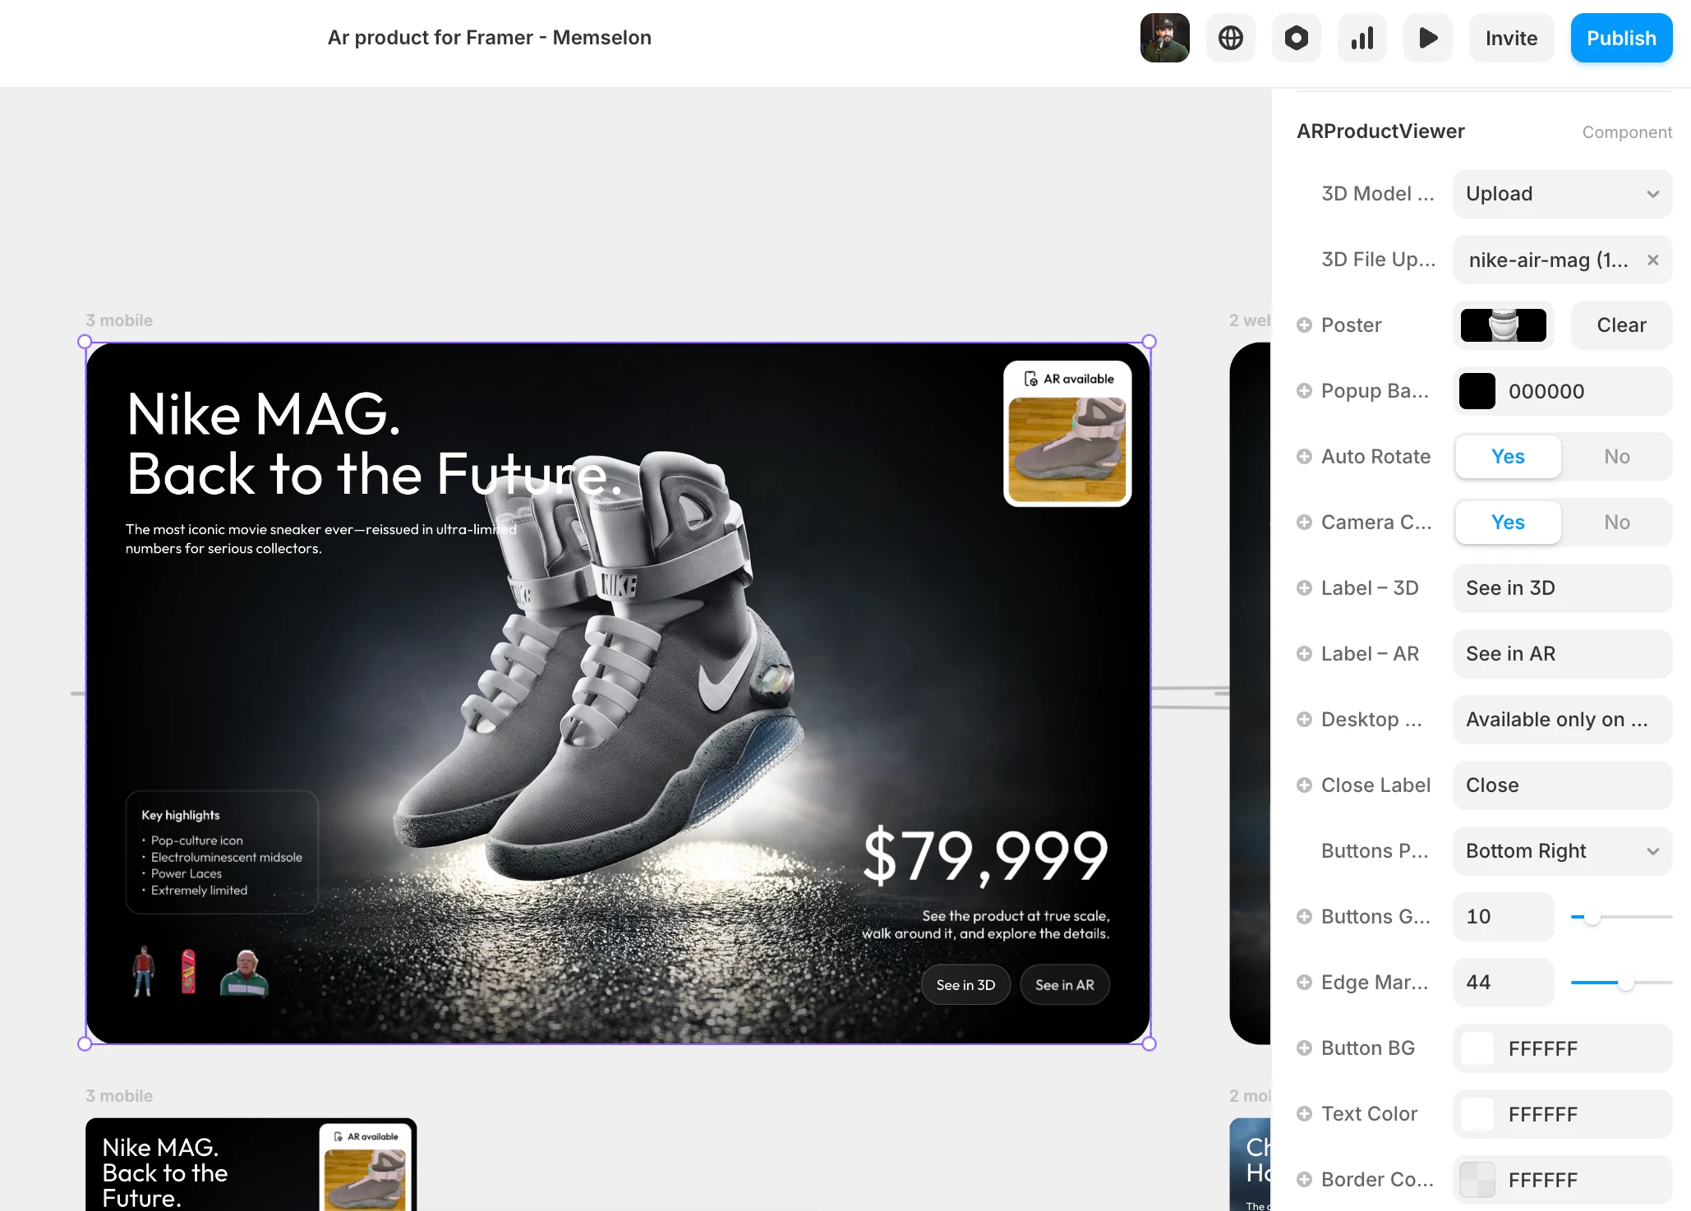Open the globe site settings icon
Viewport: 1691px width, 1211px height.
(1230, 38)
